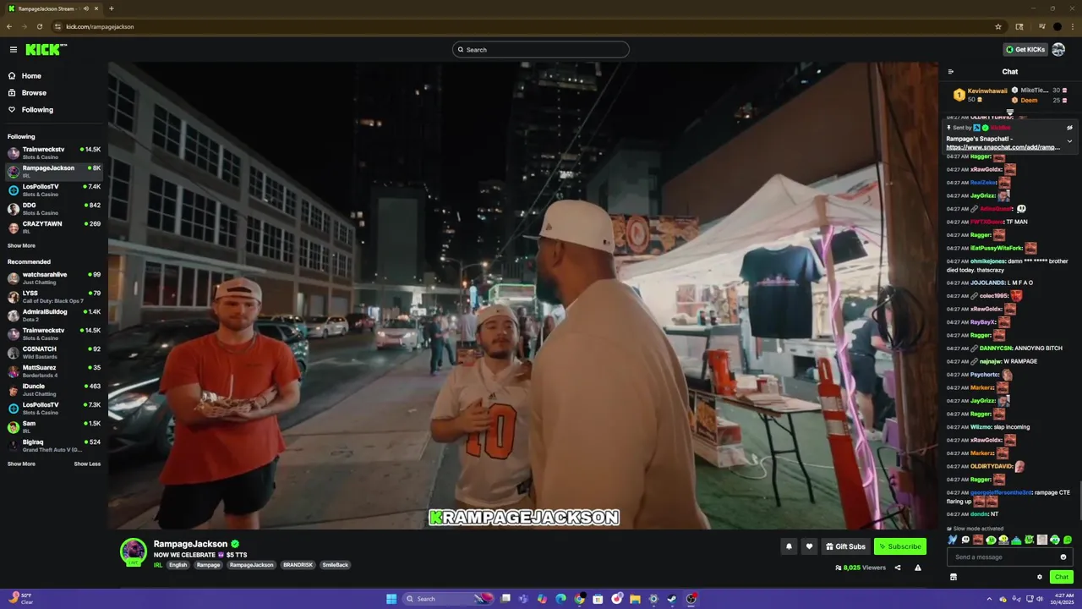Open Trainwreckstv channel in Following list

coord(54,153)
